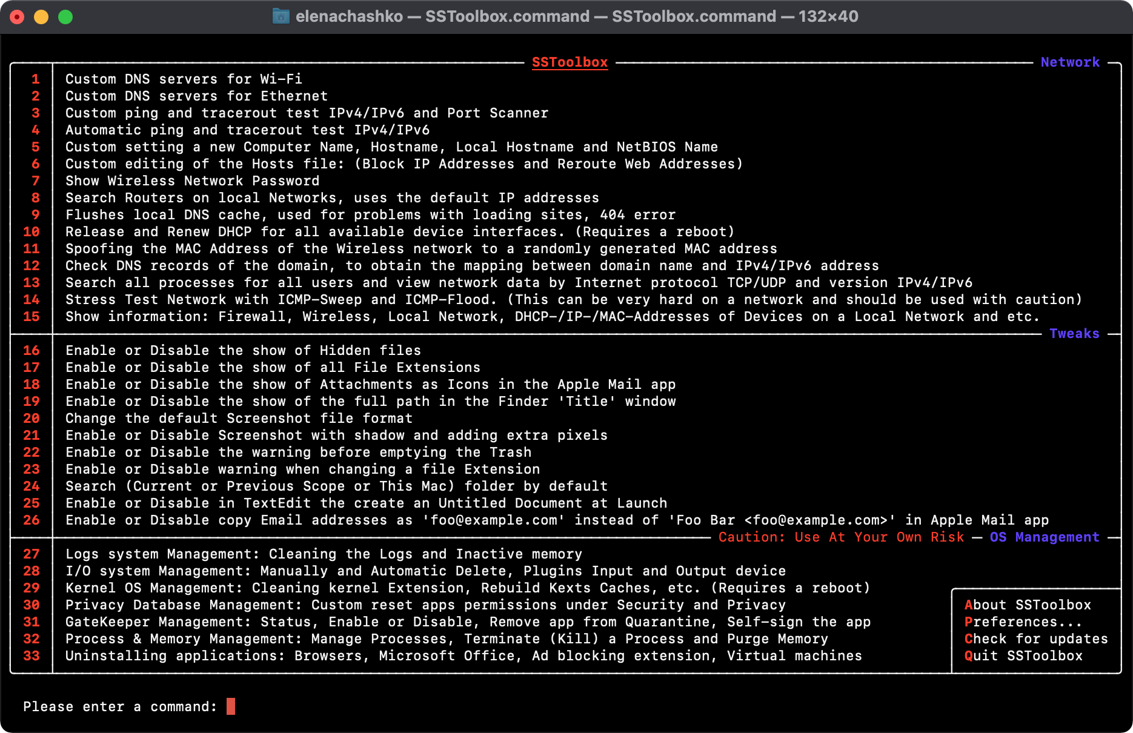
Task: Click 'Search (Current or Previous Scope' line
Action: (x=336, y=486)
